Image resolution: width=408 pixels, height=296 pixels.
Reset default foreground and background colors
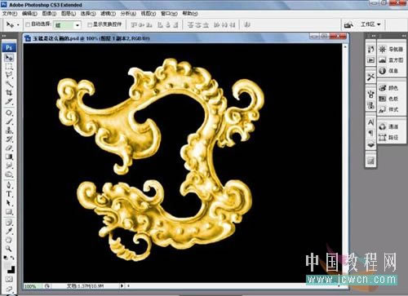click(6, 258)
